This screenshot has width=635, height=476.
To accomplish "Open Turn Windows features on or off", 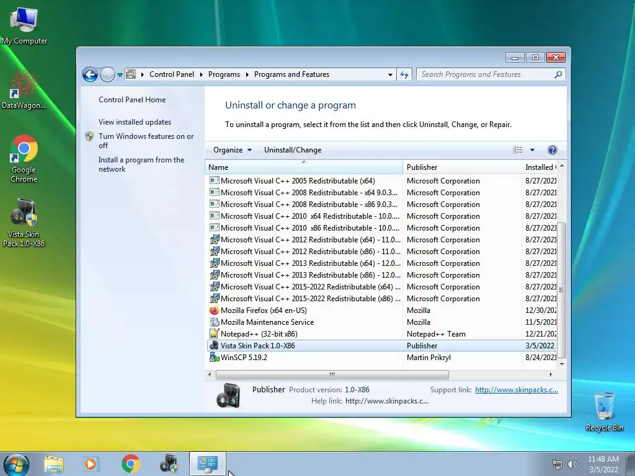I will tap(146, 141).
